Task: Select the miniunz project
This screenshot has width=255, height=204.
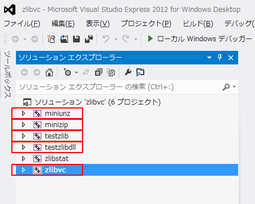Action: click(58, 114)
